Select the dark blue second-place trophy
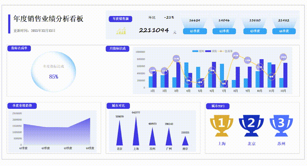The image size is (307, 166). 251,125
